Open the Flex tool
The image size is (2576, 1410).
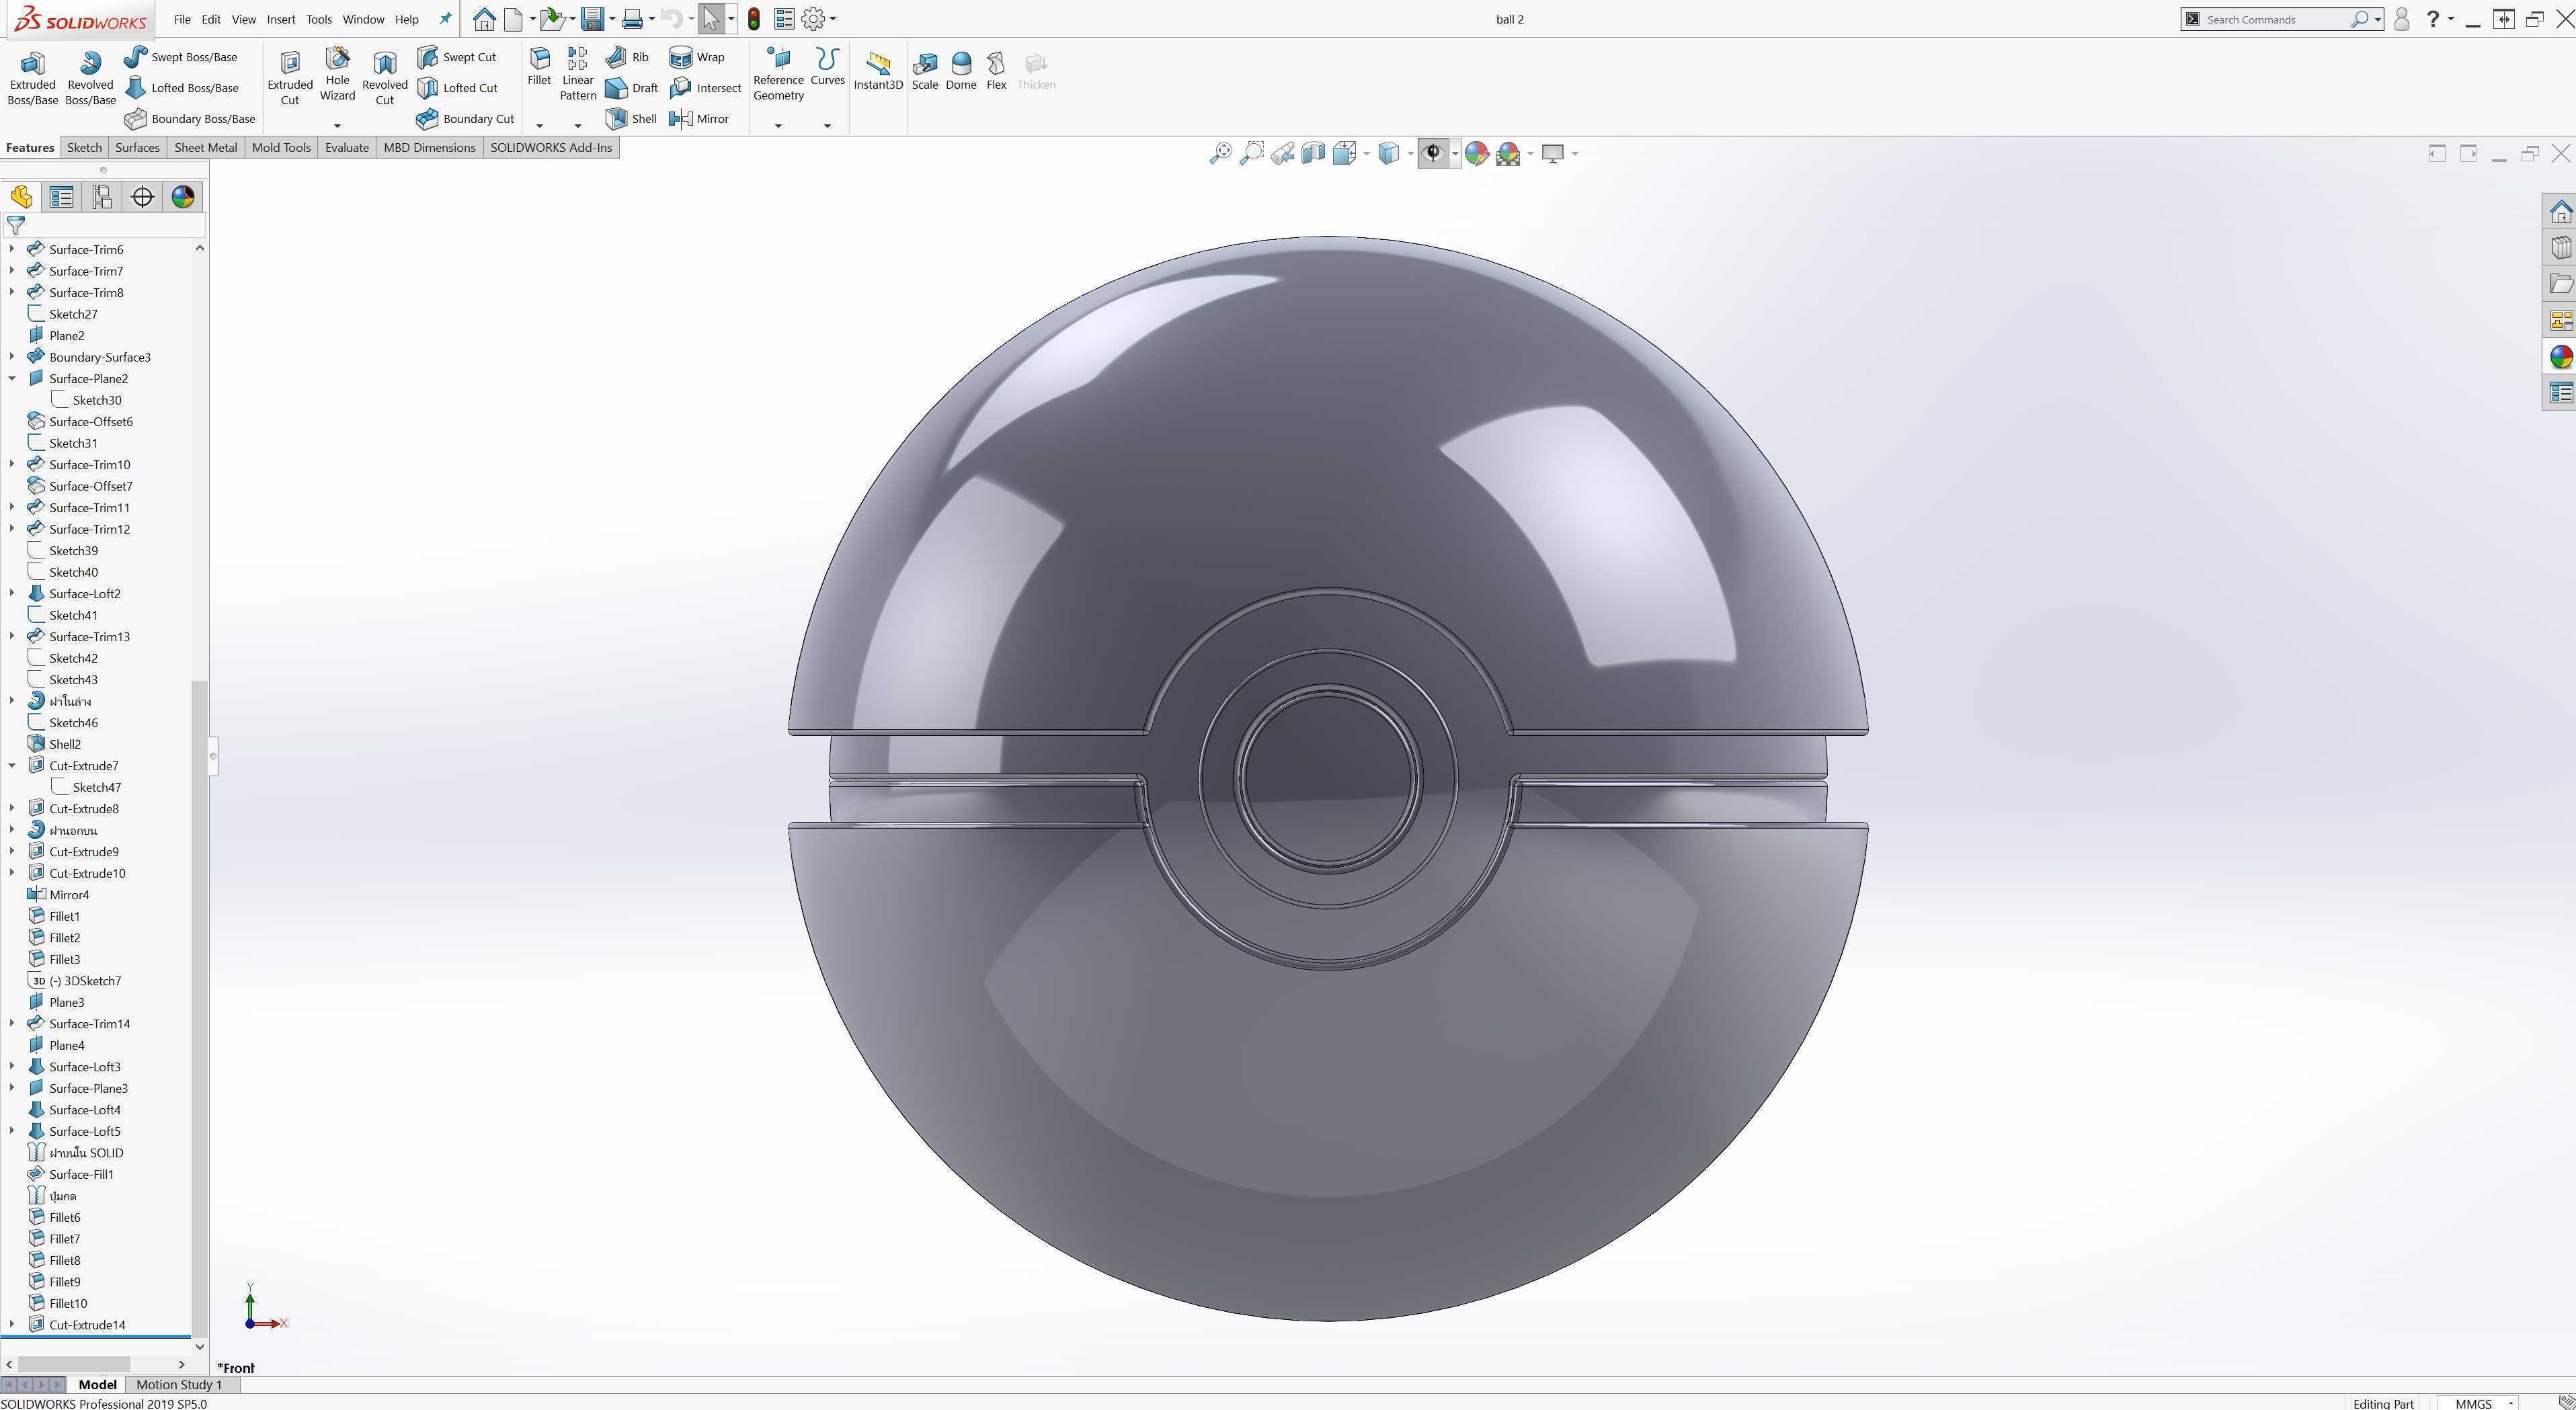click(996, 72)
